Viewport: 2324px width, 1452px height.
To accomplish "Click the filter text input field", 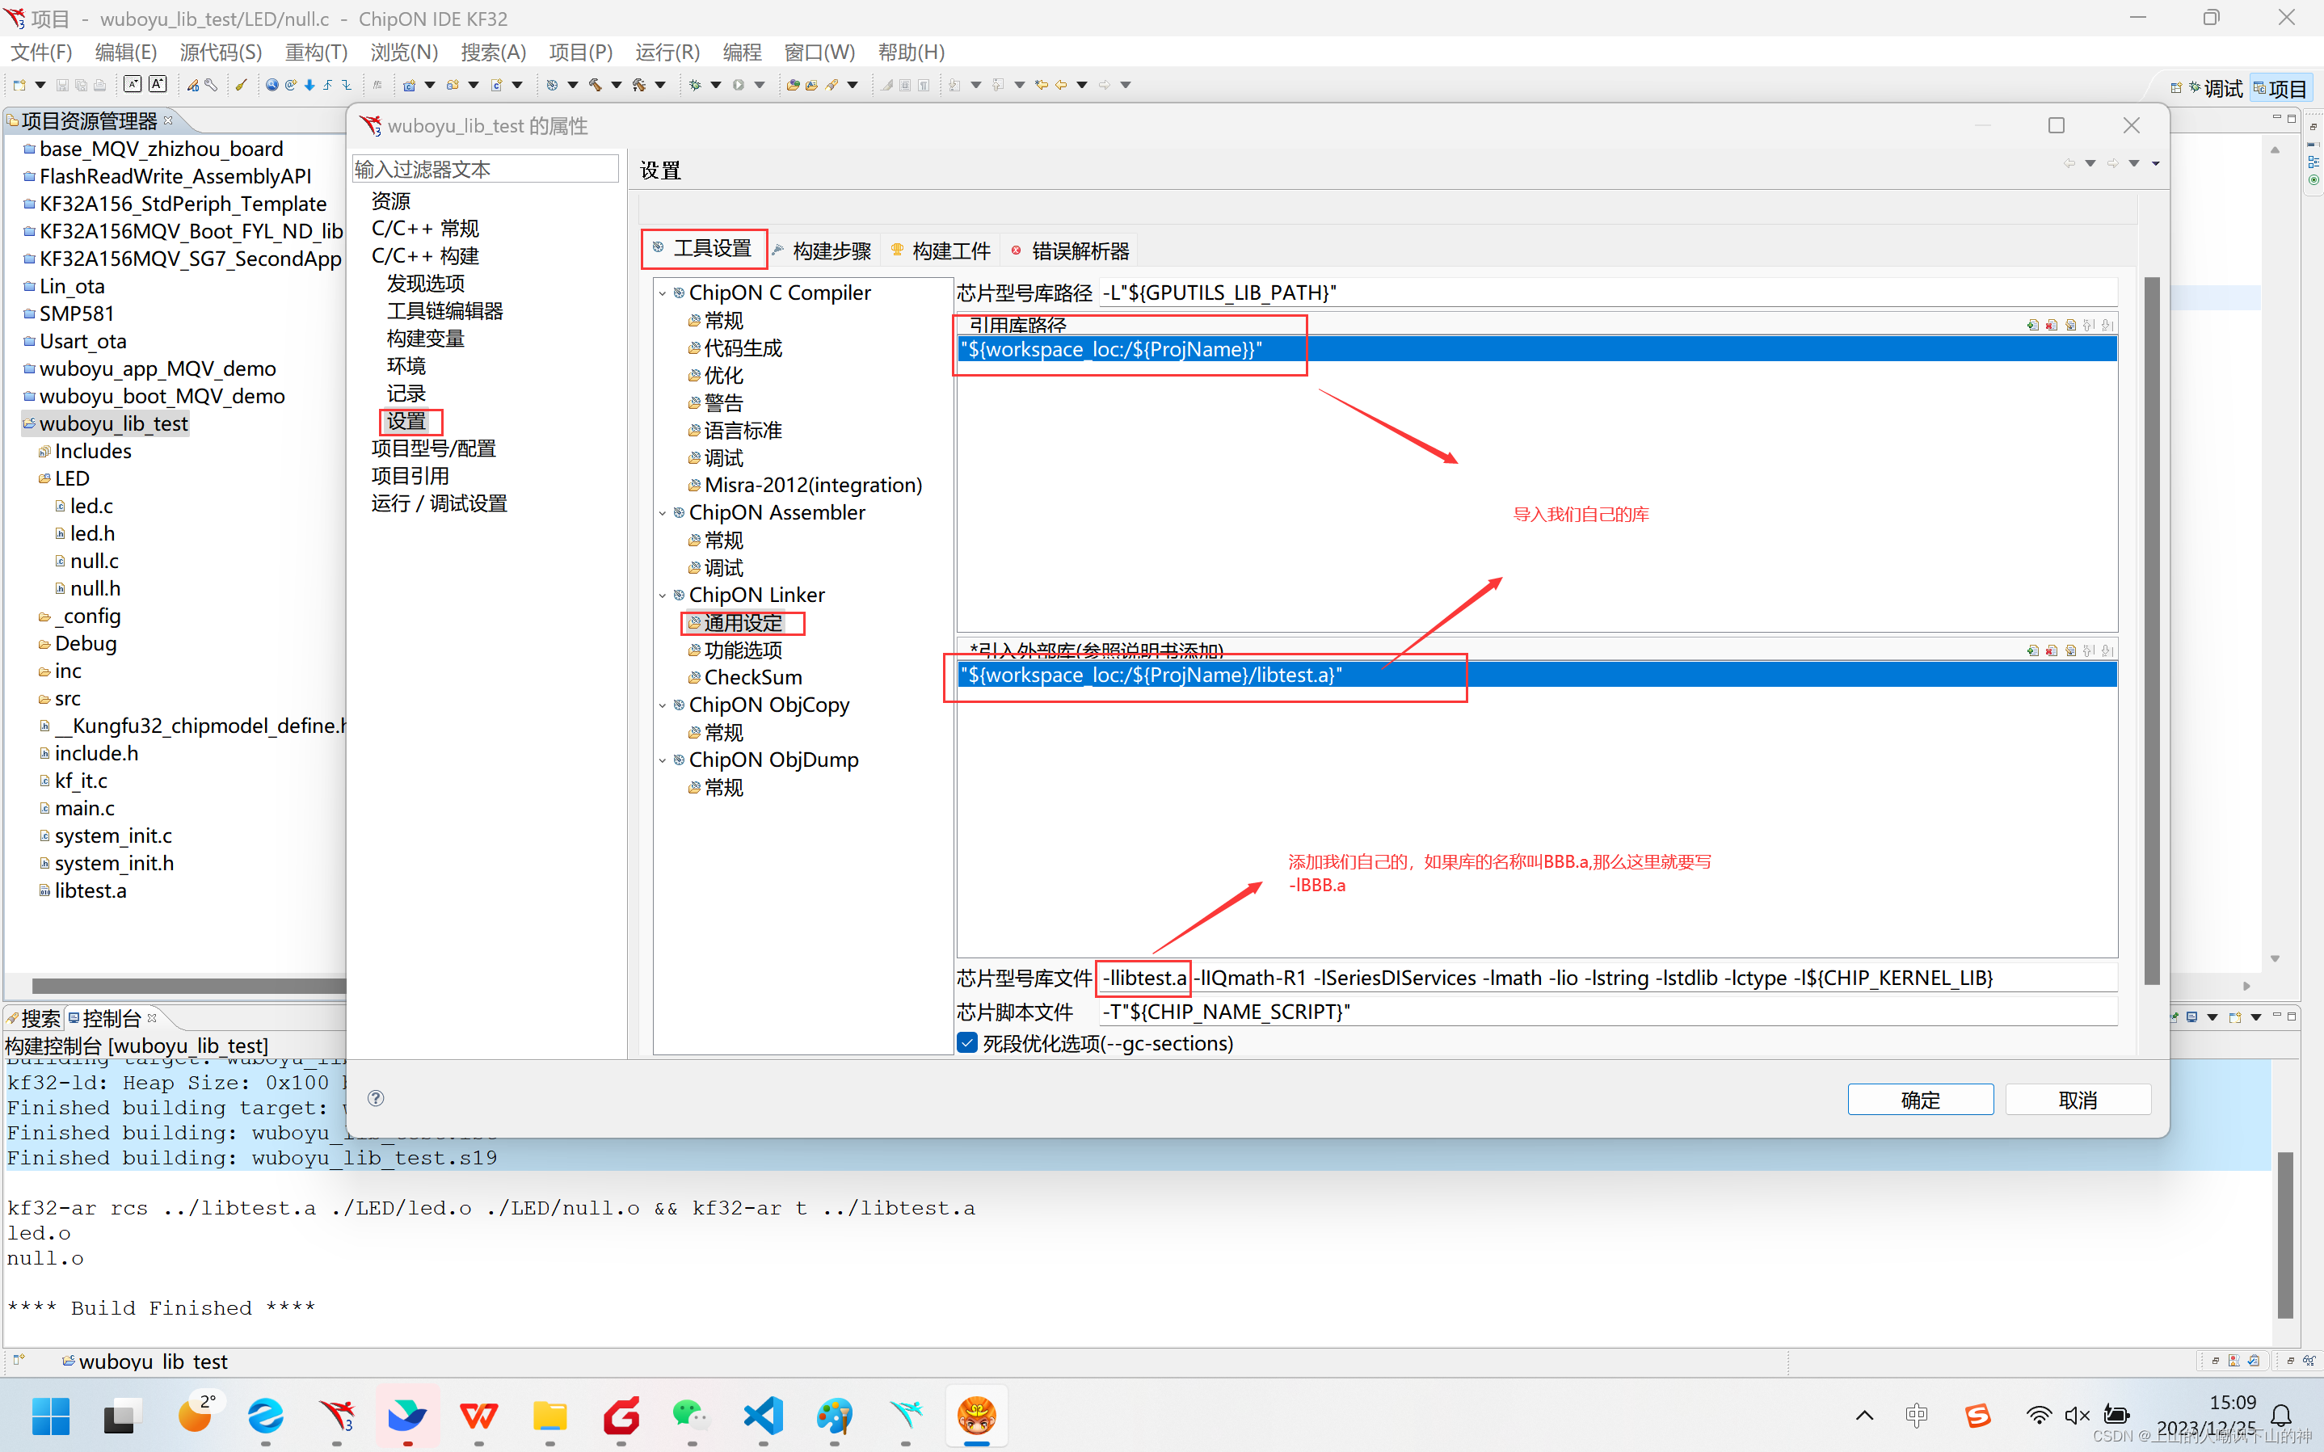I will tap(485, 169).
